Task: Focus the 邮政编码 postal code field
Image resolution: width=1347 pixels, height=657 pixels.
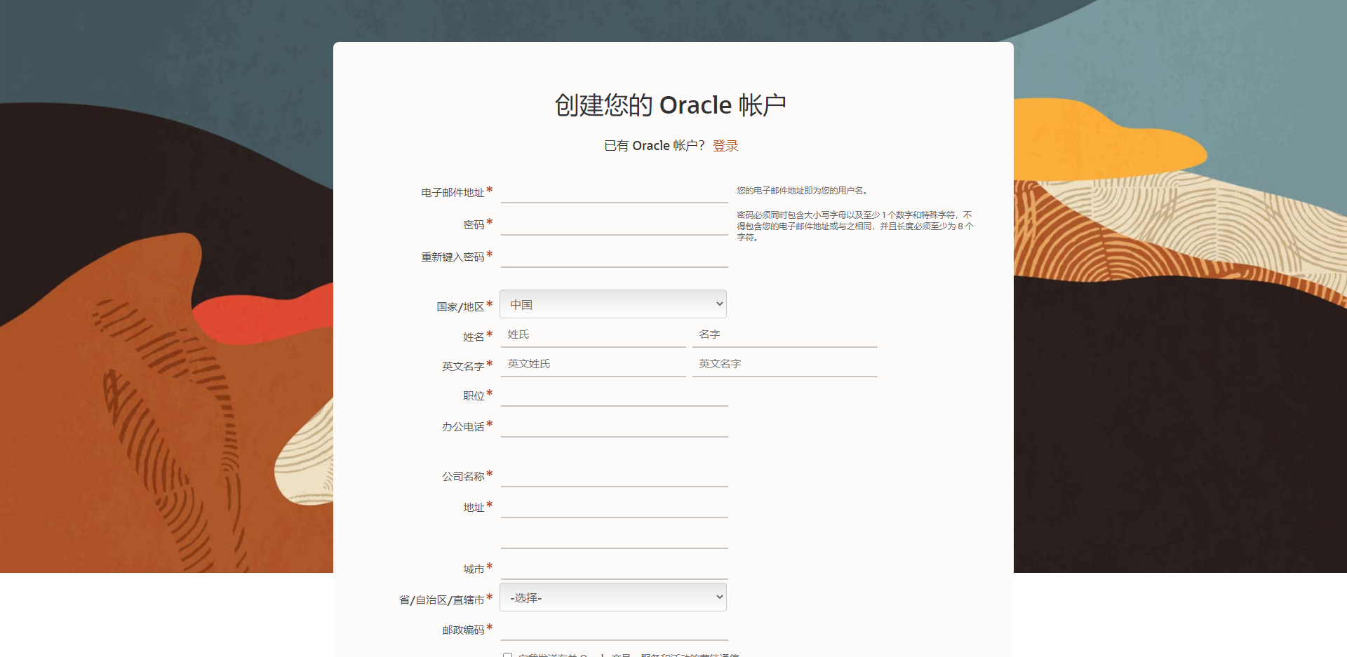Action: [x=614, y=629]
